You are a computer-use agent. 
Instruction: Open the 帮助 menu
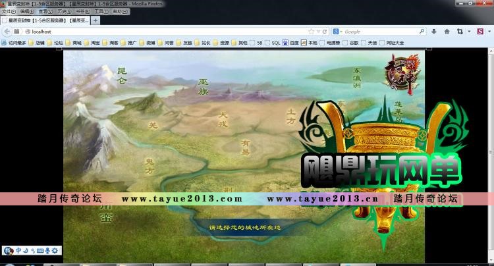120,11
